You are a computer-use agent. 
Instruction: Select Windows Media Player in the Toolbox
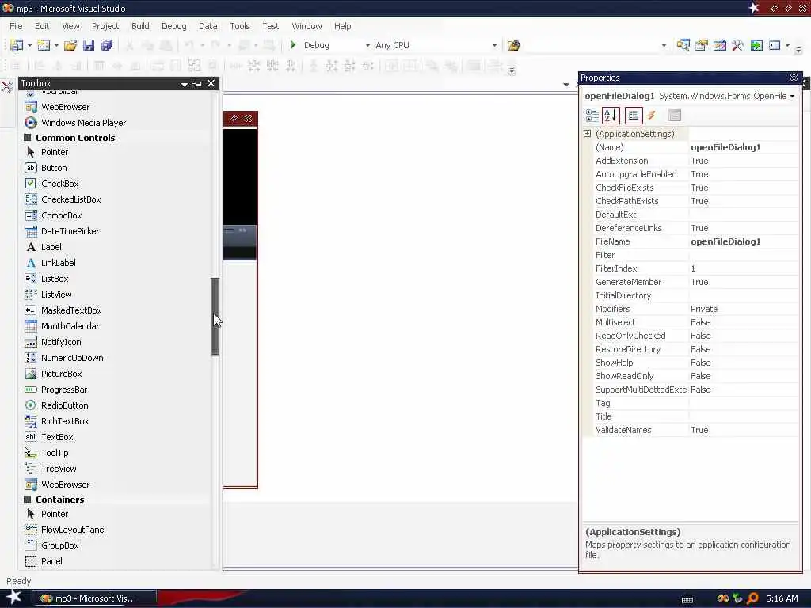pos(75,123)
